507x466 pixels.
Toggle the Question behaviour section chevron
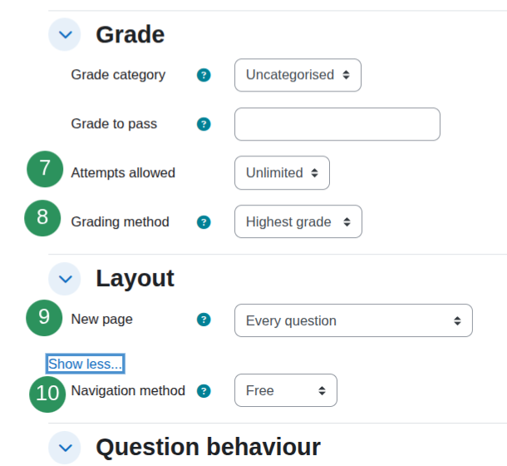coord(65,448)
